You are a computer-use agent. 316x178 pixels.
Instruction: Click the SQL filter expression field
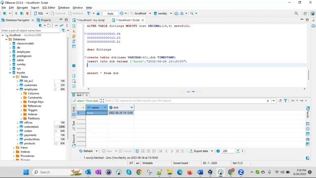tap(185, 100)
